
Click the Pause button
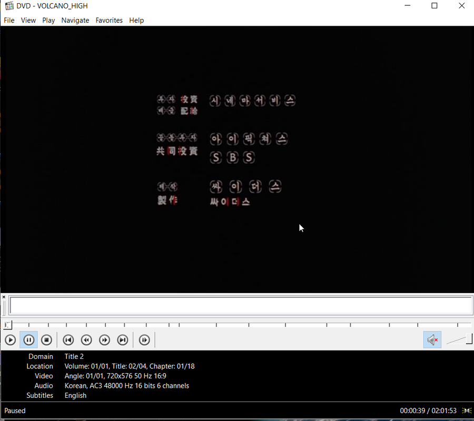29,340
